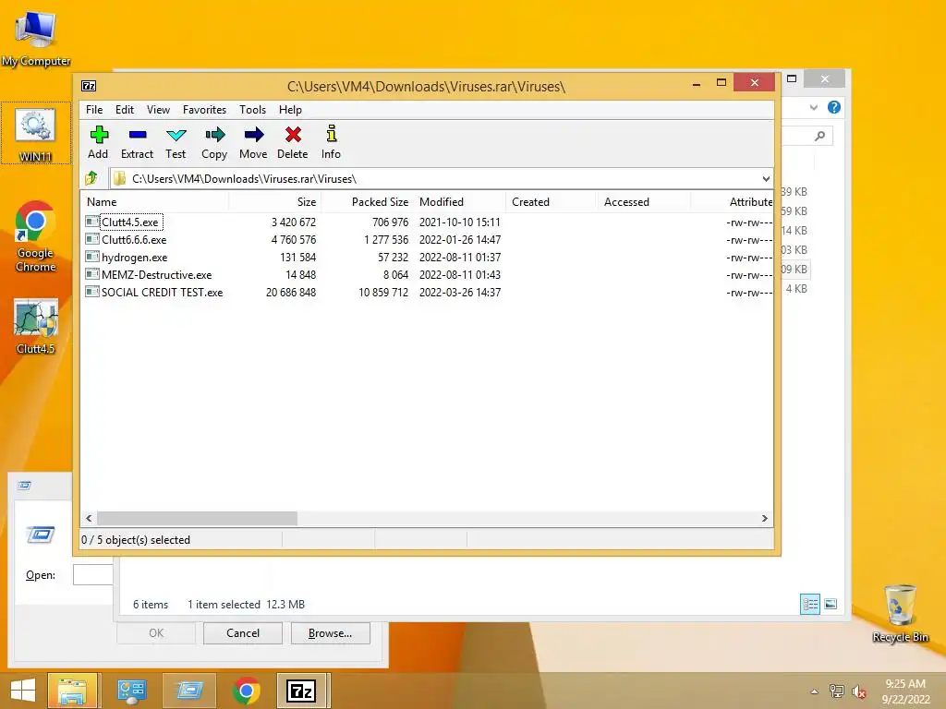Image resolution: width=946 pixels, height=709 pixels.
Task: Open My Computer desktop icon
Action: [36, 37]
